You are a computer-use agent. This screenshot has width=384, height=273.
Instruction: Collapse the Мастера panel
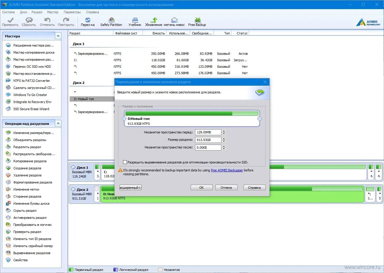(58, 36)
